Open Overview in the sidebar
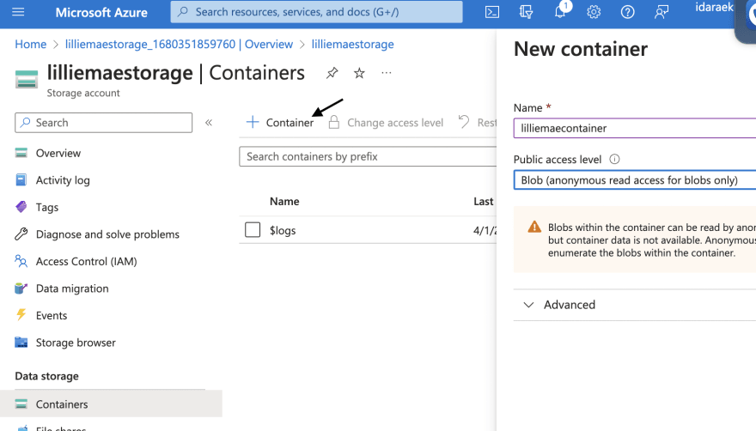The height and width of the screenshot is (431, 756). point(58,153)
